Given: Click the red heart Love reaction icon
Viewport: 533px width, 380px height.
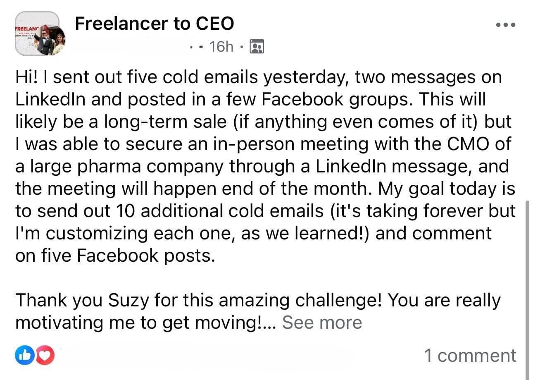Looking at the screenshot, I should [x=45, y=355].
